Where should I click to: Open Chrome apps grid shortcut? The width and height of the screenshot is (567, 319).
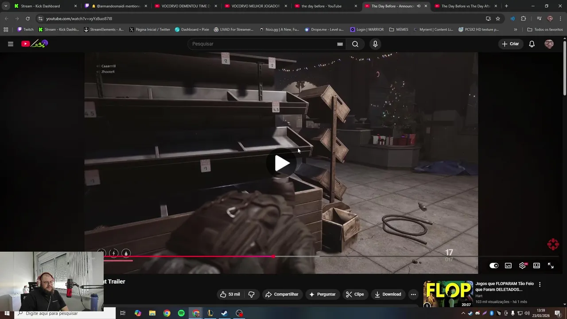[x=6, y=30]
